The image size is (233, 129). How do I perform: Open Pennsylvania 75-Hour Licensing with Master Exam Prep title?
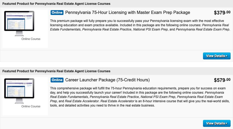127,13
